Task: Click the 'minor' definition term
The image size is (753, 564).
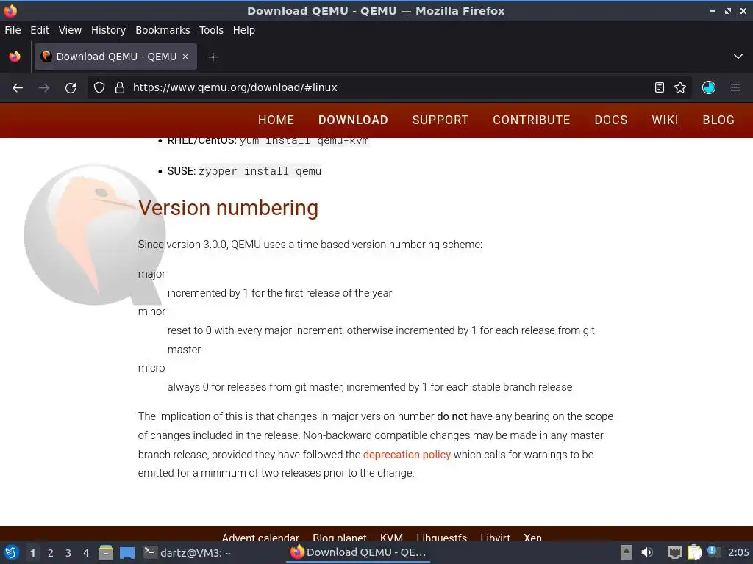Action: pos(151,311)
